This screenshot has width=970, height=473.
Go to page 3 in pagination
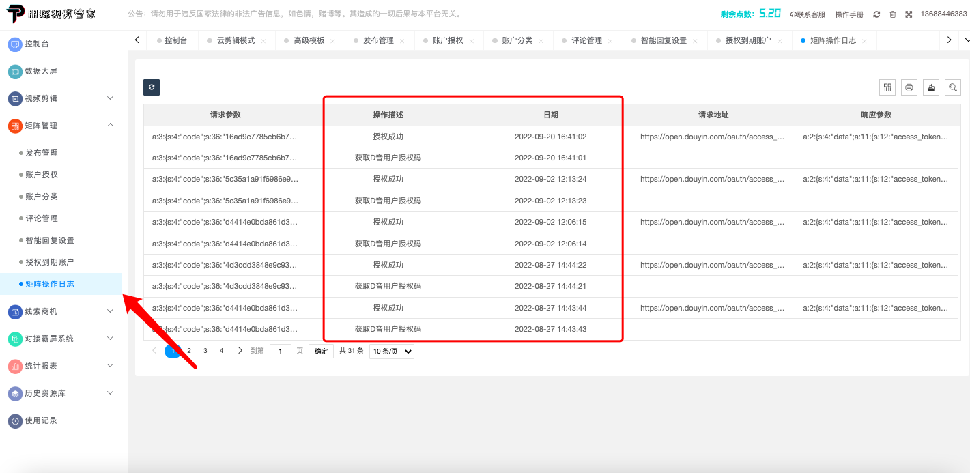tap(205, 351)
